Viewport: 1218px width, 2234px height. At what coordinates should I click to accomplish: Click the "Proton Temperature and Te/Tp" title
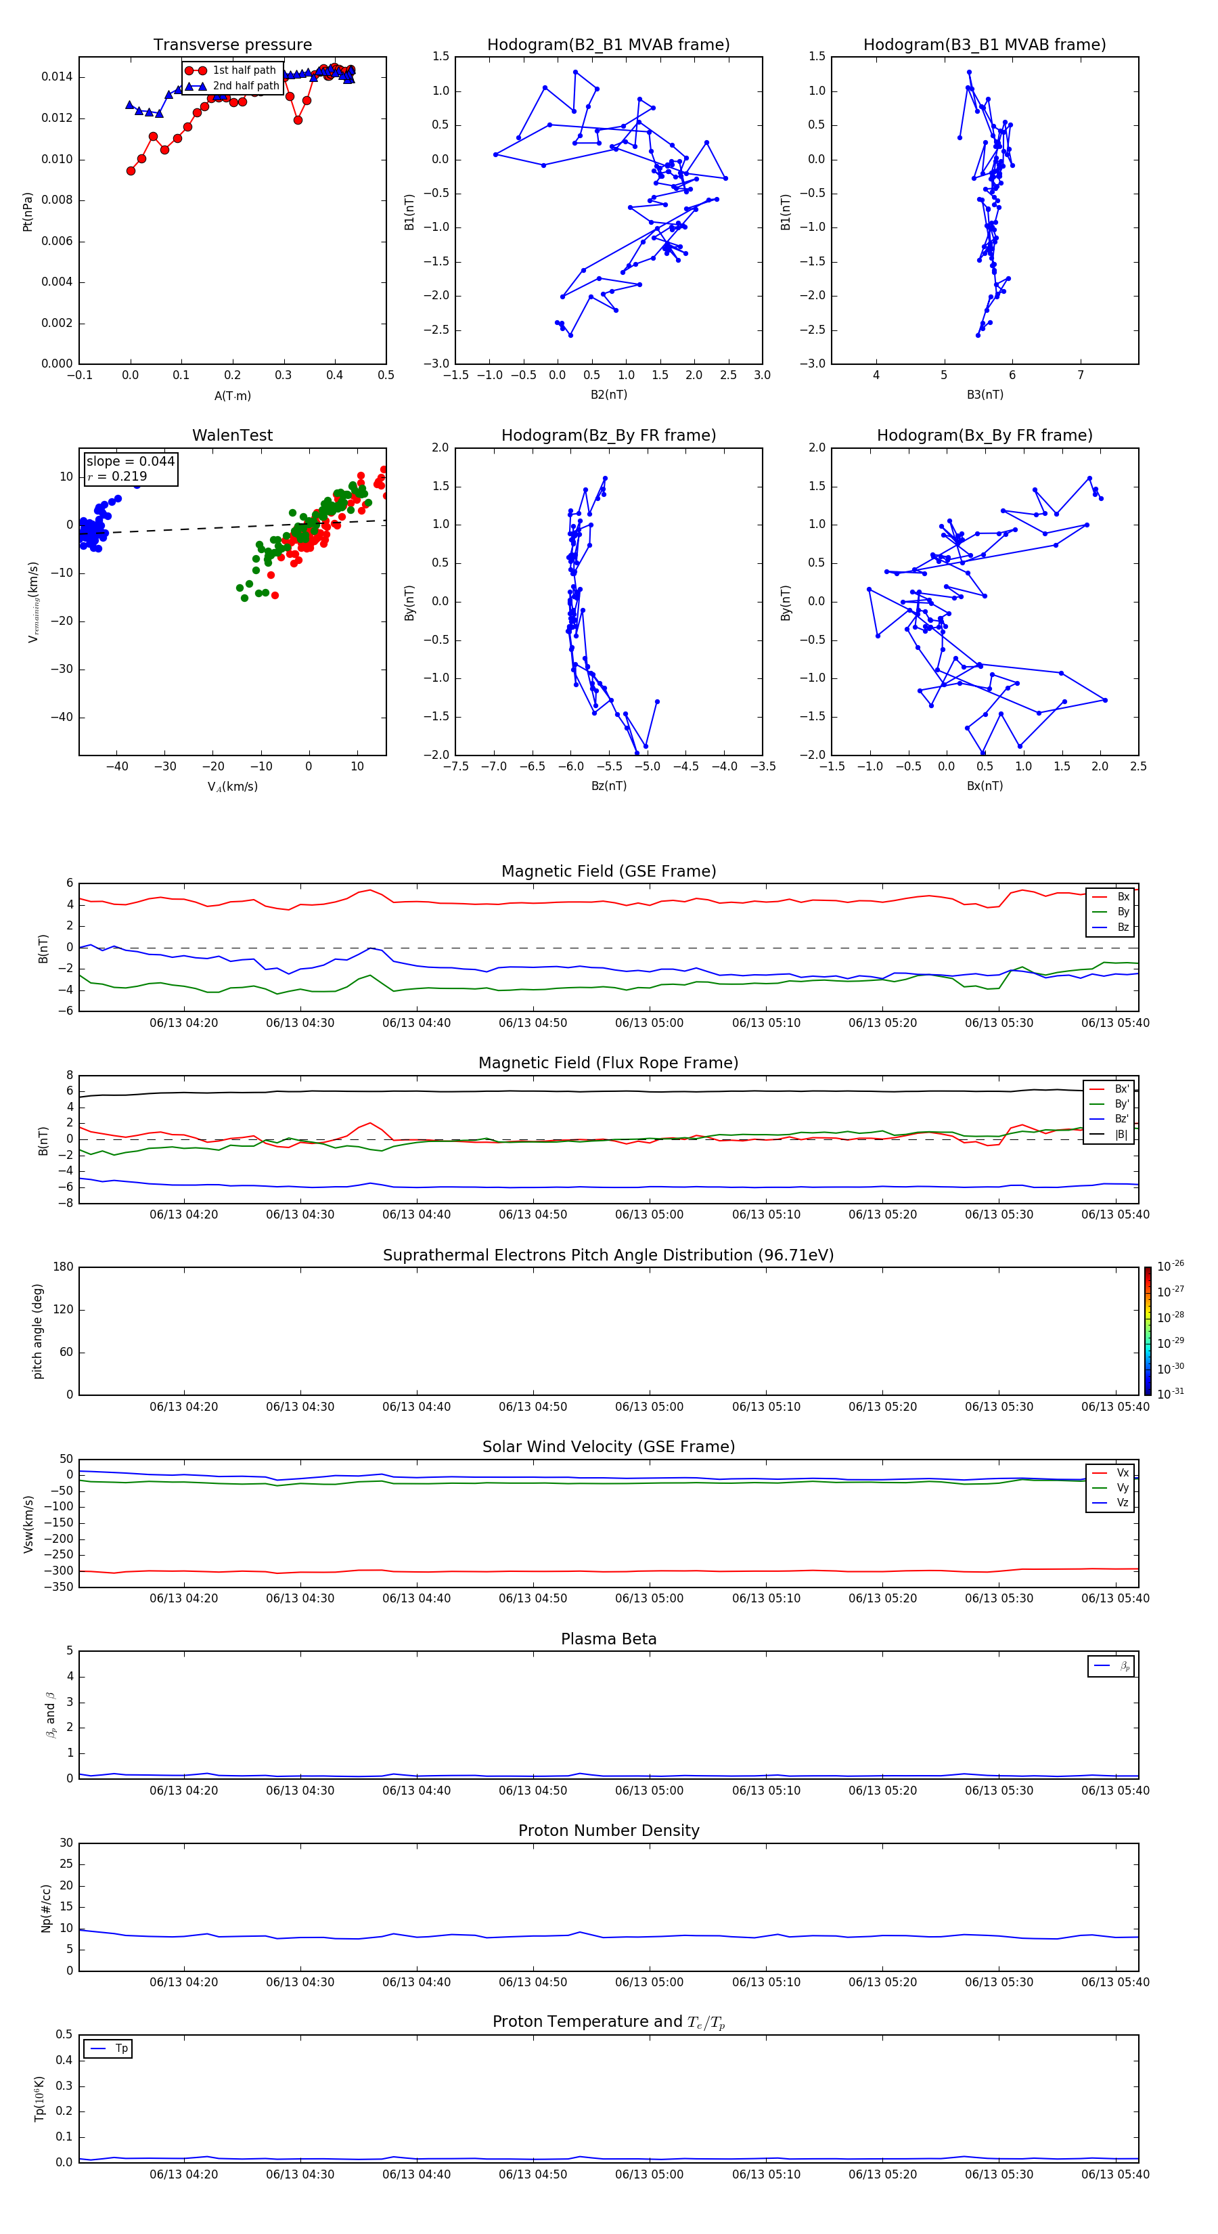pyautogui.click(x=608, y=2022)
